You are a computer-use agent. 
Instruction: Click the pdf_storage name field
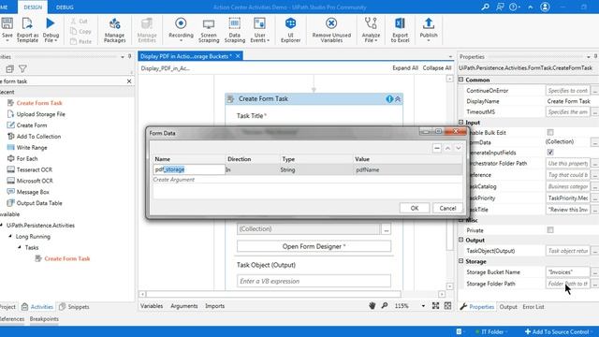[x=189, y=169]
